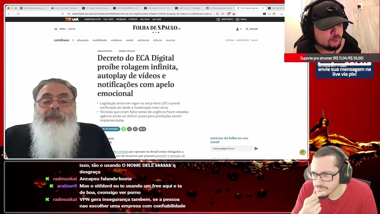
Task: Open the cotidiano section heading
Action: tap(61, 40)
